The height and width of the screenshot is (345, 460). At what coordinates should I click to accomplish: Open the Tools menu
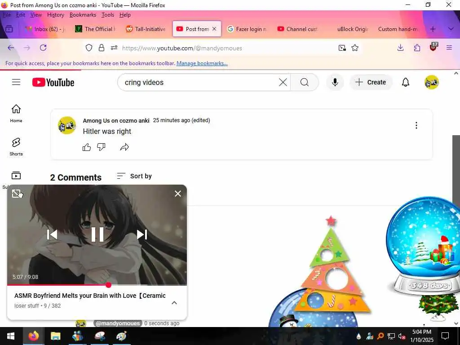pos(108,15)
